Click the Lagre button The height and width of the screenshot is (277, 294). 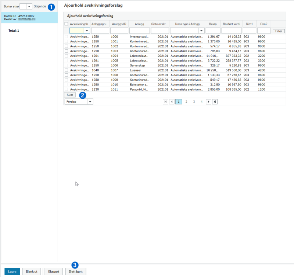click(12, 271)
